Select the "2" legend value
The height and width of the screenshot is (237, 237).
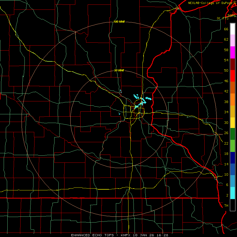(x=227, y=195)
